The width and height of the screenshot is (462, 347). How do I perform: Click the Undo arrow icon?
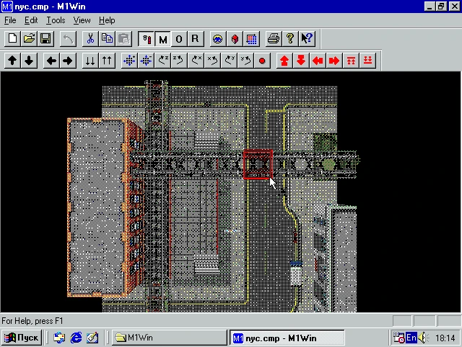(68, 38)
